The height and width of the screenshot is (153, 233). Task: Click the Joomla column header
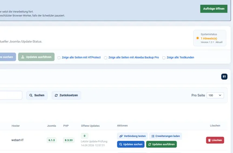tap(52, 126)
